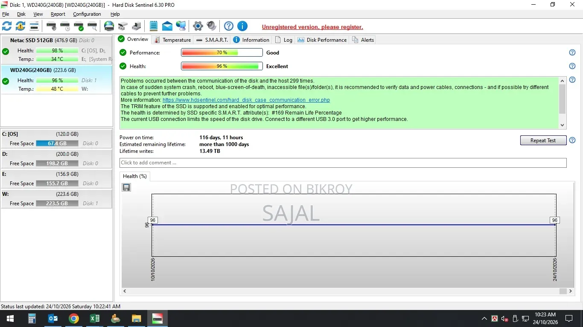The width and height of the screenshot is (583, 327).
Task: Open the Configuration menu
Action: coord(87,14)
